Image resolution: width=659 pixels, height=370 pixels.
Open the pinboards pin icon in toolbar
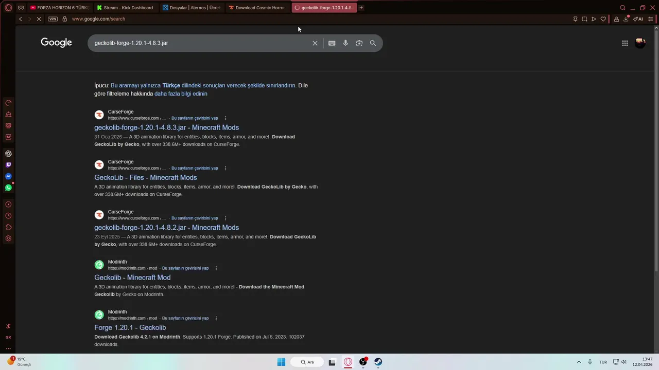575,19
